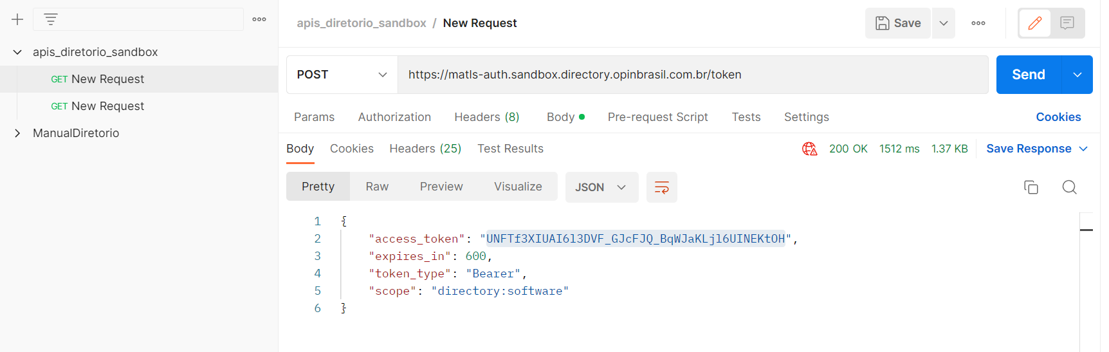This screenshot has width=1109, height=352.
Task: Open the request Body tab
Action: pos(565,117)
